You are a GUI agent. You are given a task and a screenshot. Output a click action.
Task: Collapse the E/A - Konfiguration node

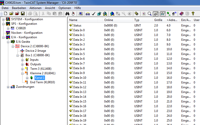coord(3,37)
